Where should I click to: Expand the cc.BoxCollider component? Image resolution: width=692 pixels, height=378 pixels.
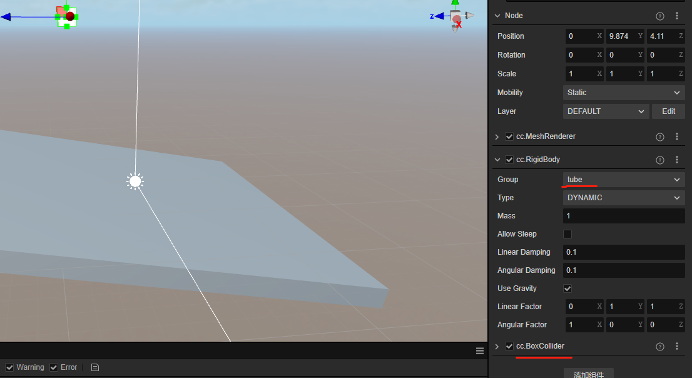[497, 347]
